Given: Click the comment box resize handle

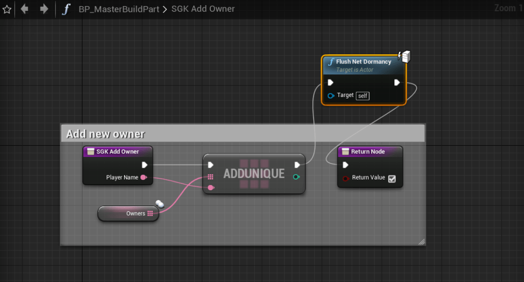Looking at the screenshot, I should tap(422, 241).
